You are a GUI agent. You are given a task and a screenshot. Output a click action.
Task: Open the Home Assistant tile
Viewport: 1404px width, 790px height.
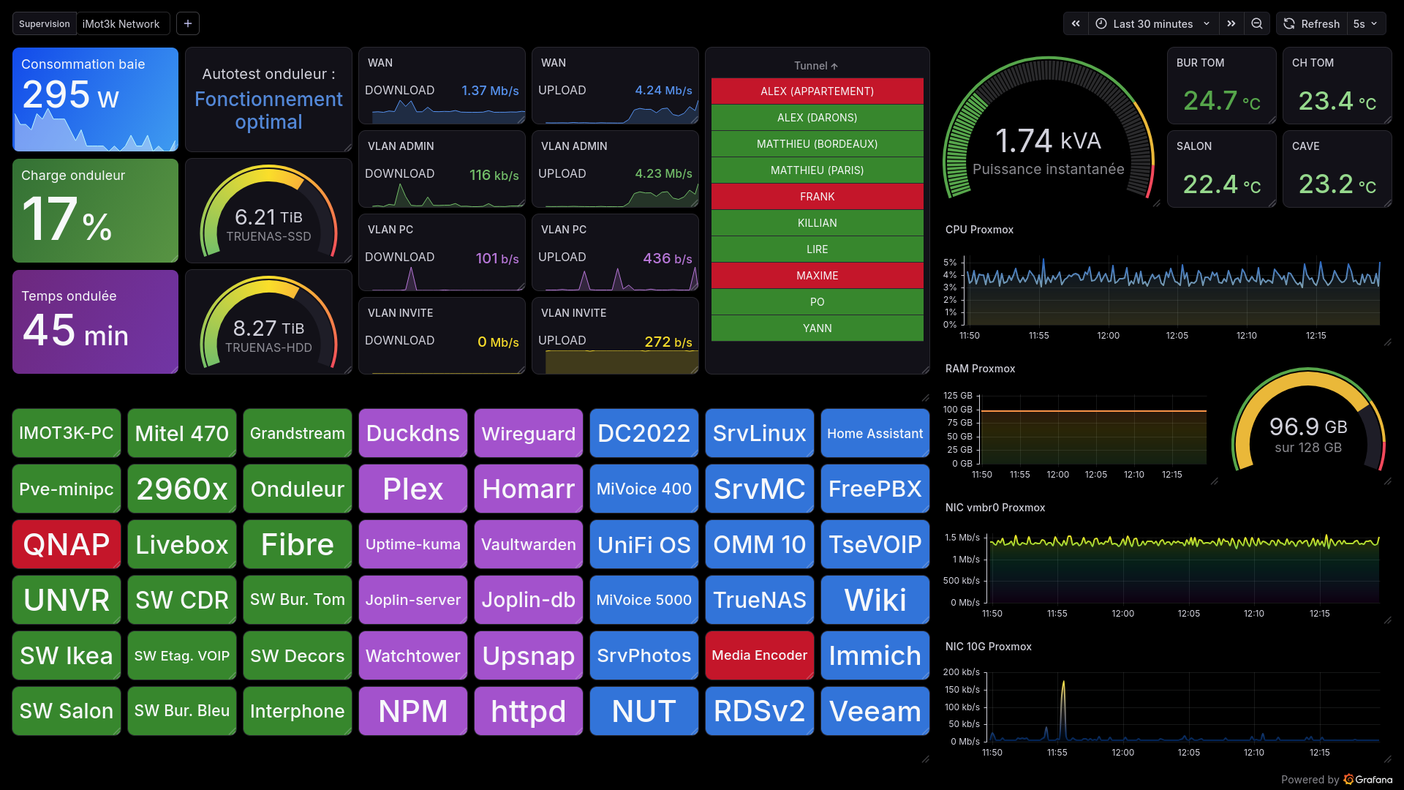tap(875, 433)
